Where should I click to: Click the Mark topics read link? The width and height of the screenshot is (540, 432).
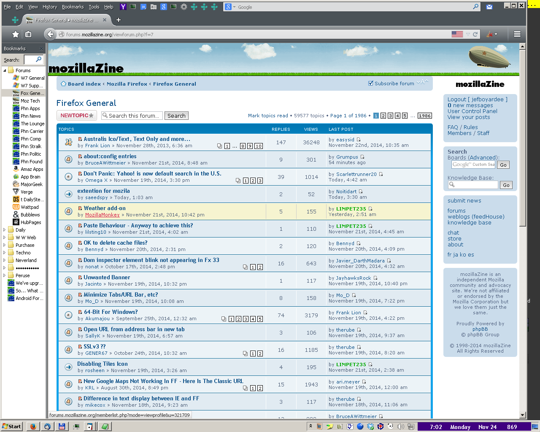pyautogui.click(x=268, y=116)
